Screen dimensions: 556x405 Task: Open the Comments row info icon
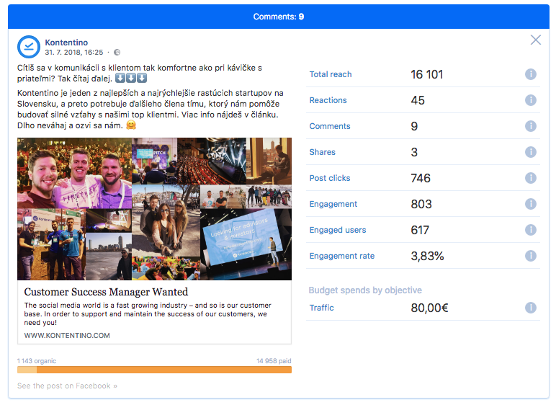tap(531, 126)
